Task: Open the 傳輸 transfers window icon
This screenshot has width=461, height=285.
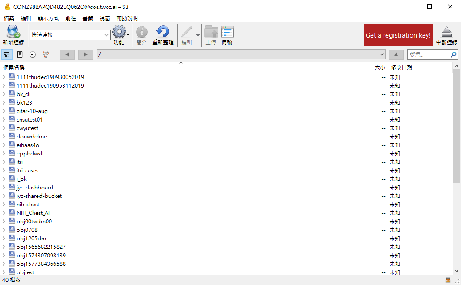Action: (227, 32)
